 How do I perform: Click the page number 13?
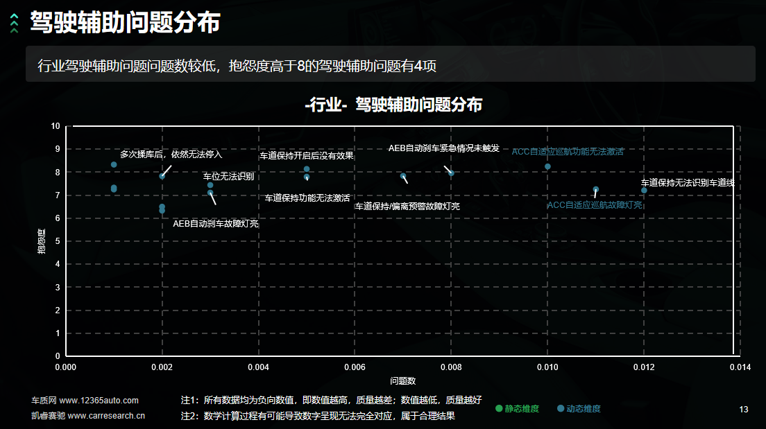coord(744,410)
